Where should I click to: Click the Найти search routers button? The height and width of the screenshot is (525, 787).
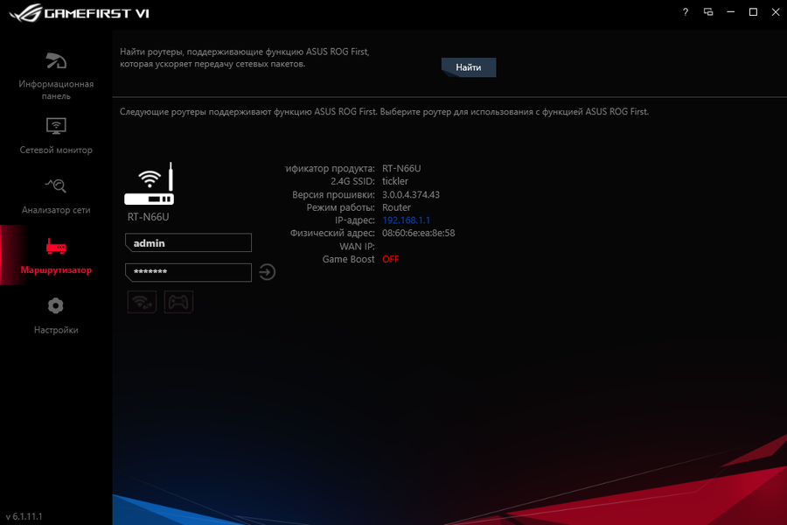pyautogui.click(x=469, y=67)
